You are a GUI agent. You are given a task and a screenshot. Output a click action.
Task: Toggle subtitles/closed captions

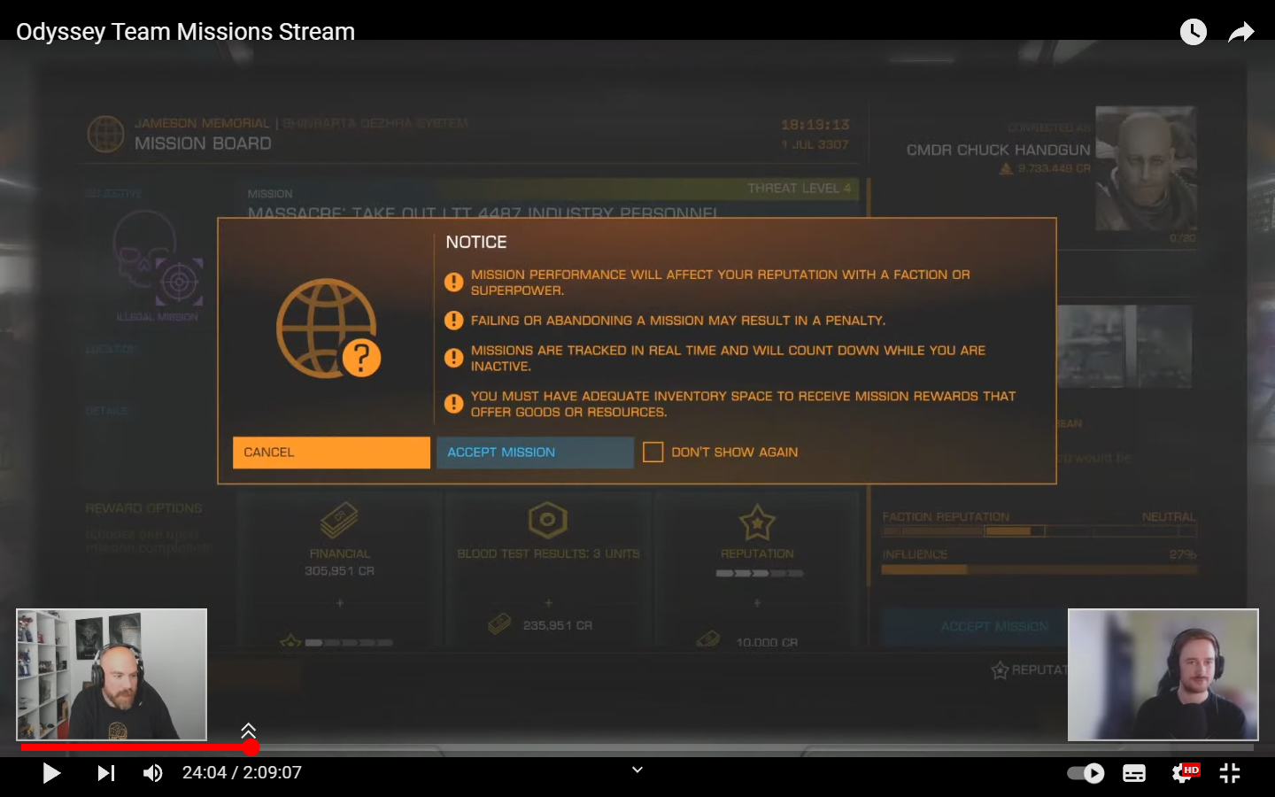(1134, 773)
